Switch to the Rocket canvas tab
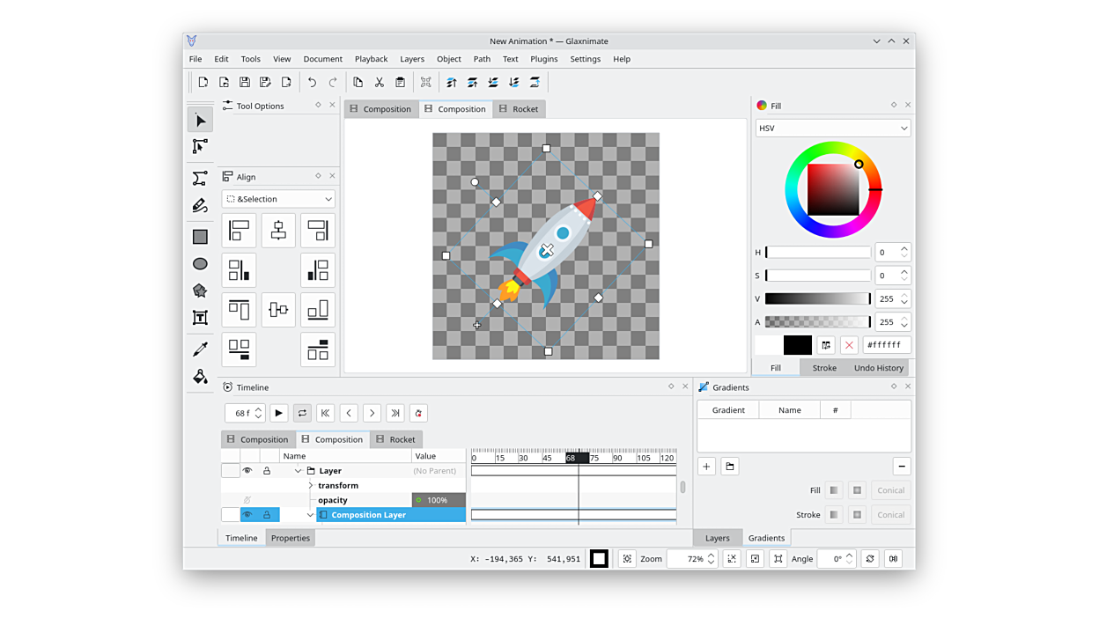Image resolution: width=1099 pixels, height=618 pixels. point(519,109)
